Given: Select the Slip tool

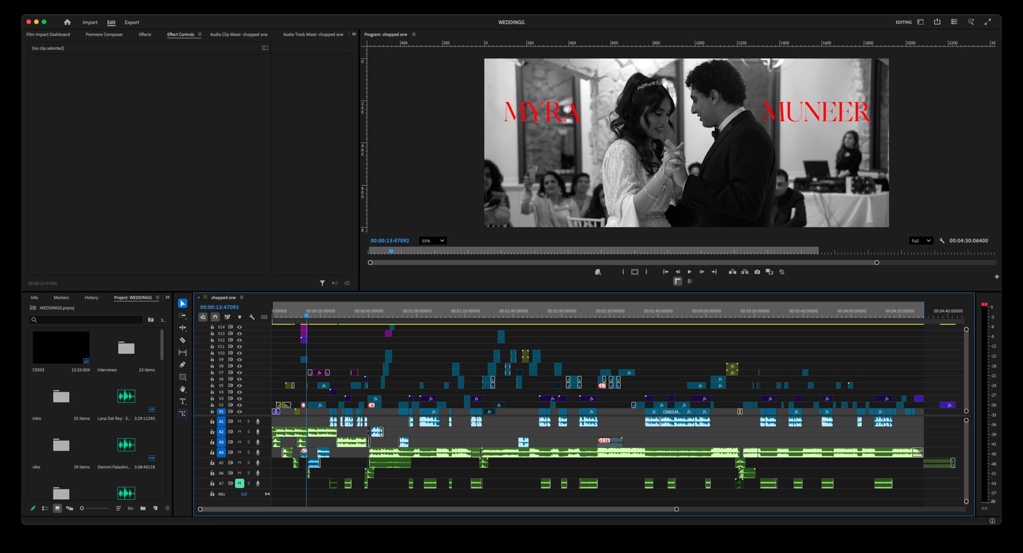Looking at the screenshot, I should click(183, 353).
